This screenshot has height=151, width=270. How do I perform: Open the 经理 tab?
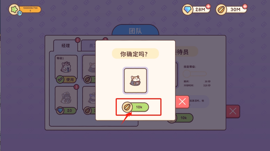pyautogui.click(x=66, y=45)
